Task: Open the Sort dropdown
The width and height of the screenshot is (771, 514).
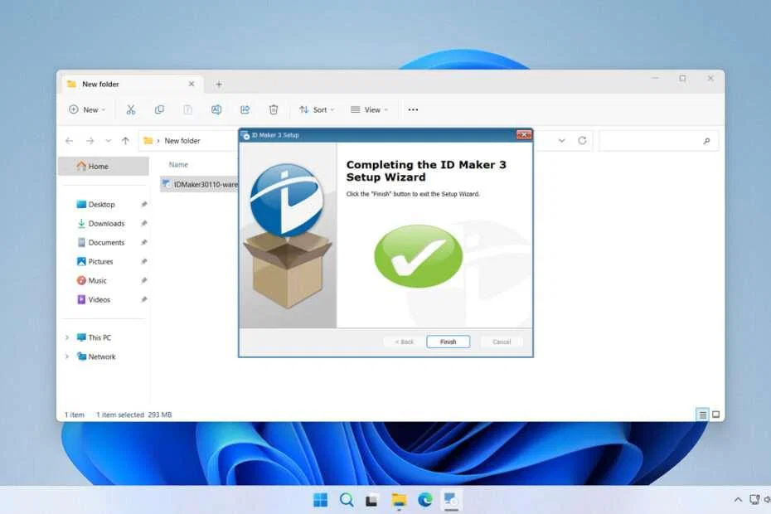Action: pos(316,109)
